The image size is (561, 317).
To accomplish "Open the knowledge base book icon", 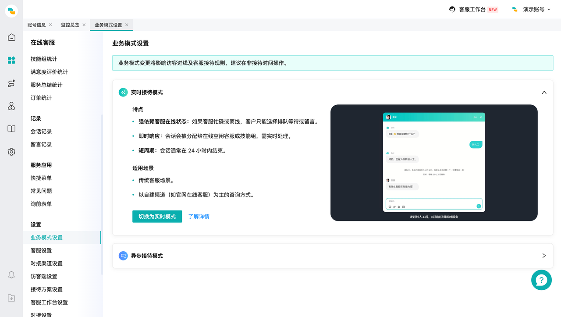I will (11, 128).
